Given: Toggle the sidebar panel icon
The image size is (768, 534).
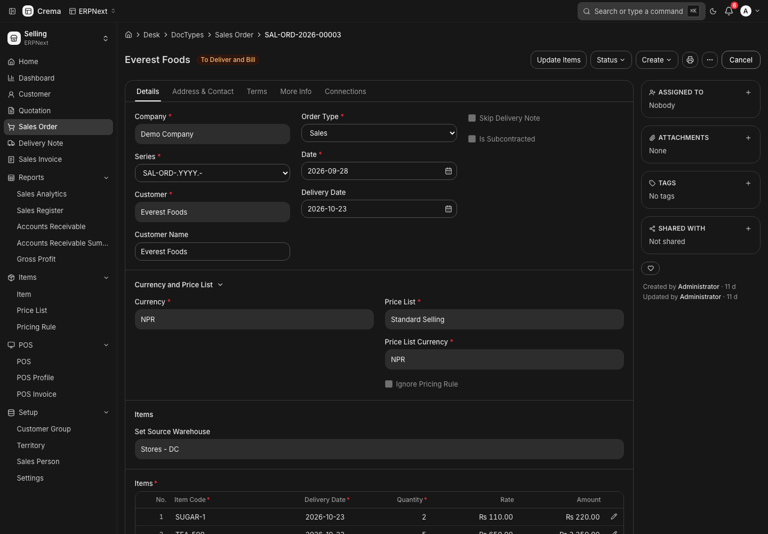Looking at the screenshot, I should pyautogui.click(x=12, y=11).
